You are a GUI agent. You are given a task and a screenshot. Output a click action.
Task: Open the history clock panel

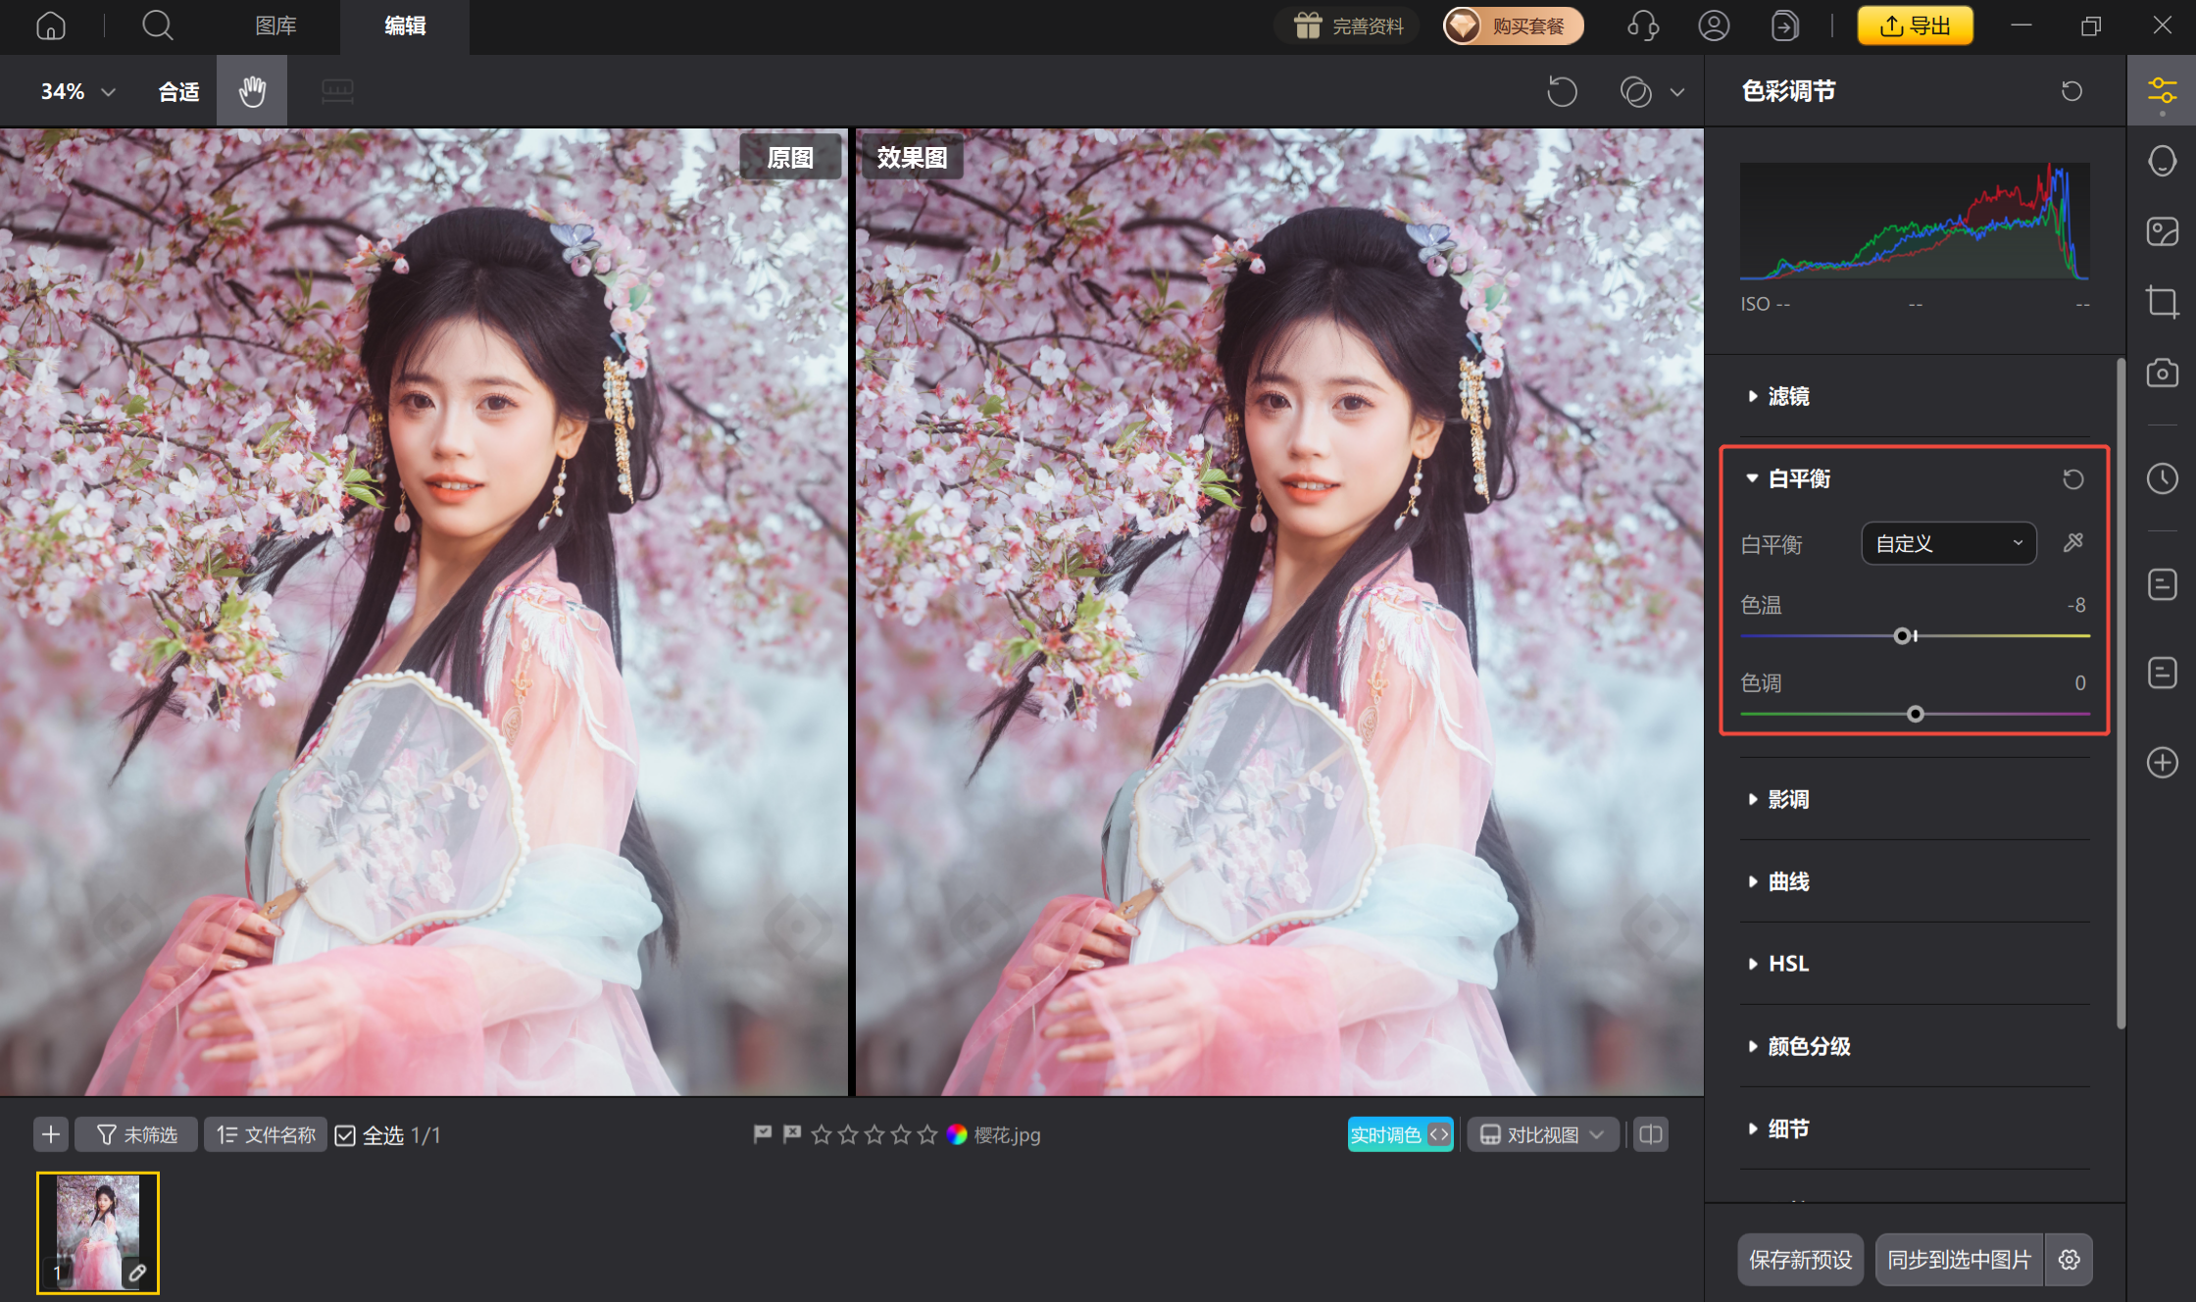pos(2162,478)
